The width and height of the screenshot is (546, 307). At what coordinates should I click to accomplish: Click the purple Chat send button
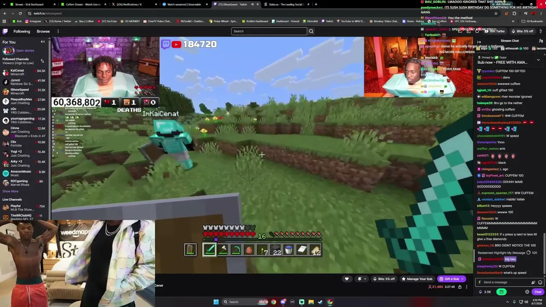[537, 292]
